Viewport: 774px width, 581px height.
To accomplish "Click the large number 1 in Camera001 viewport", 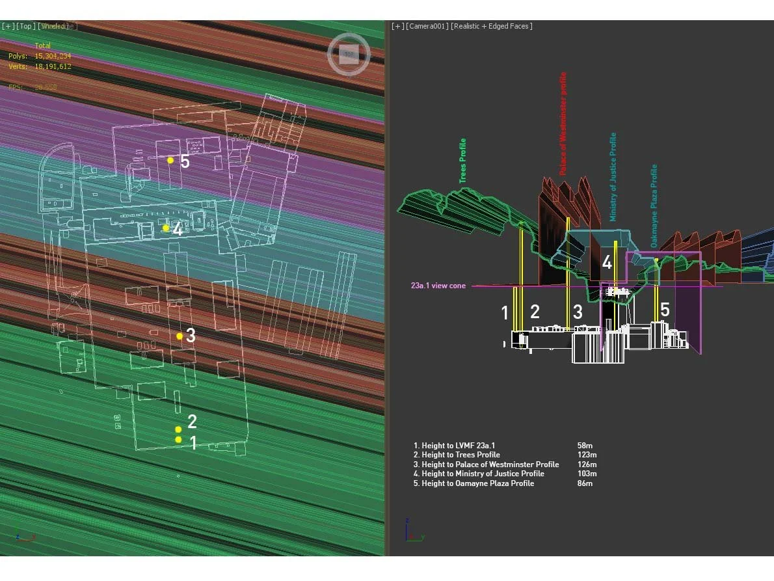I will point(505,312).
